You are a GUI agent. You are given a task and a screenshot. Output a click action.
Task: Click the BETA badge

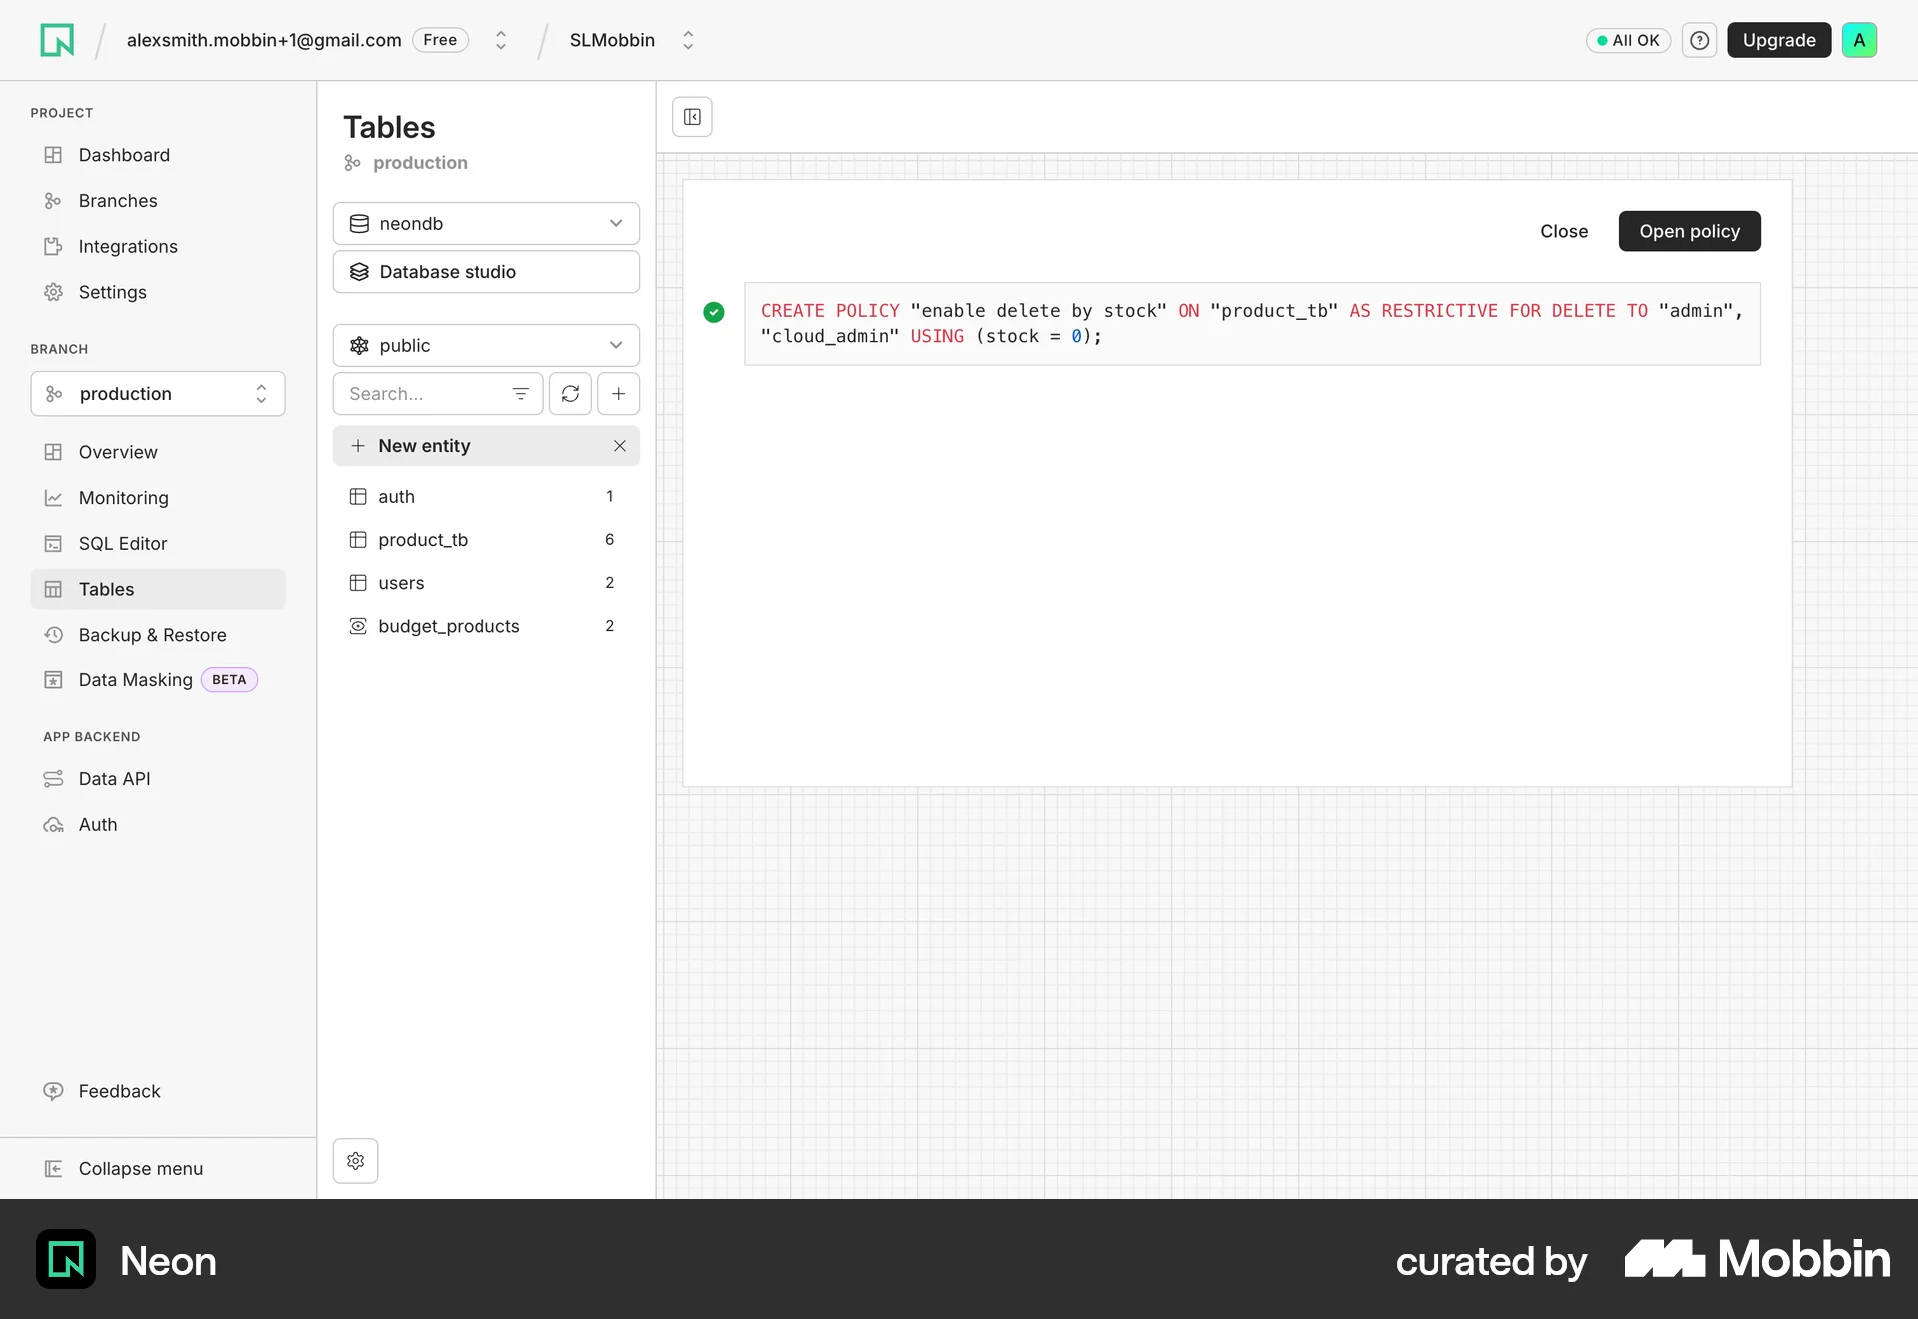tap(229, 680)
